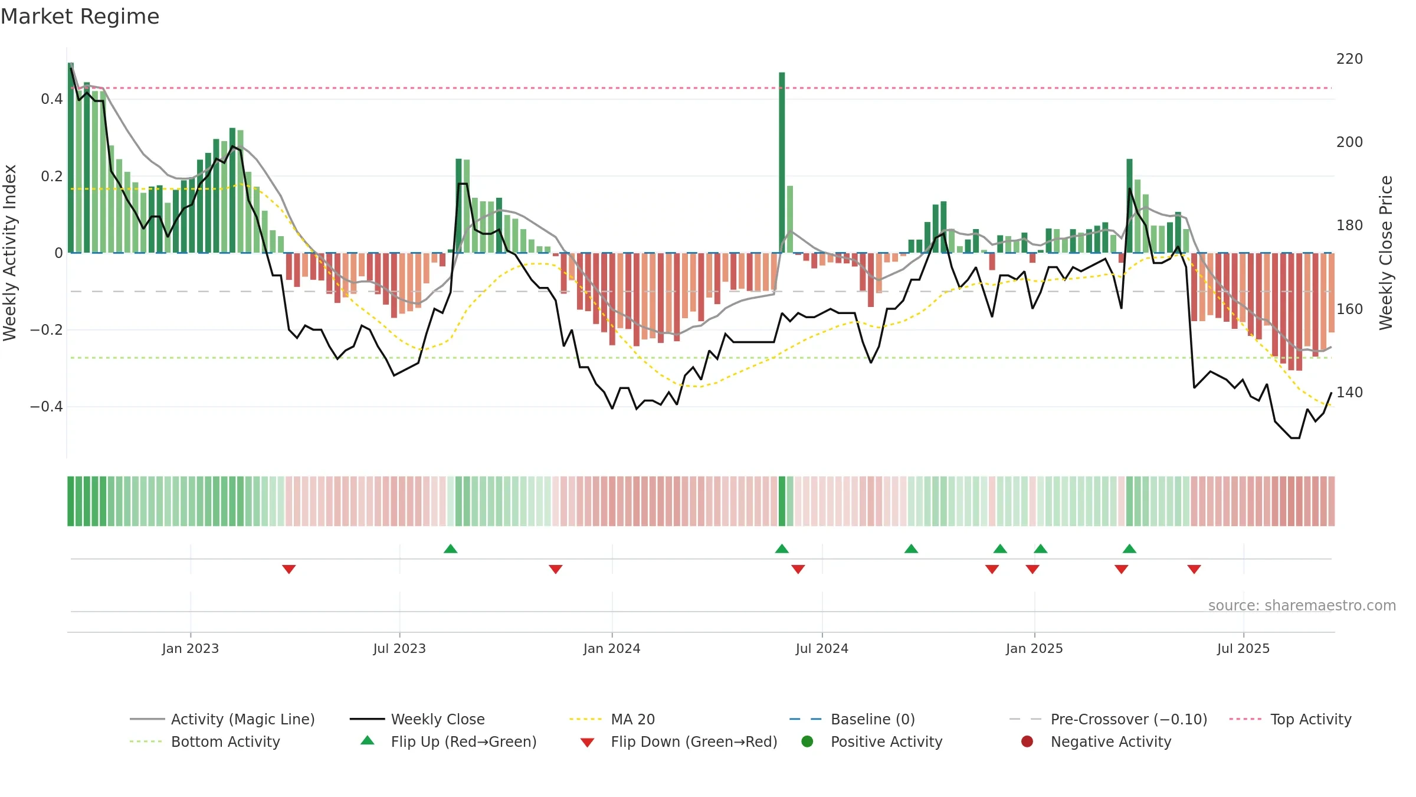Click the source: sharemaestro.com text
This screenshot has height=797, width=1416.
point(1302,605)
